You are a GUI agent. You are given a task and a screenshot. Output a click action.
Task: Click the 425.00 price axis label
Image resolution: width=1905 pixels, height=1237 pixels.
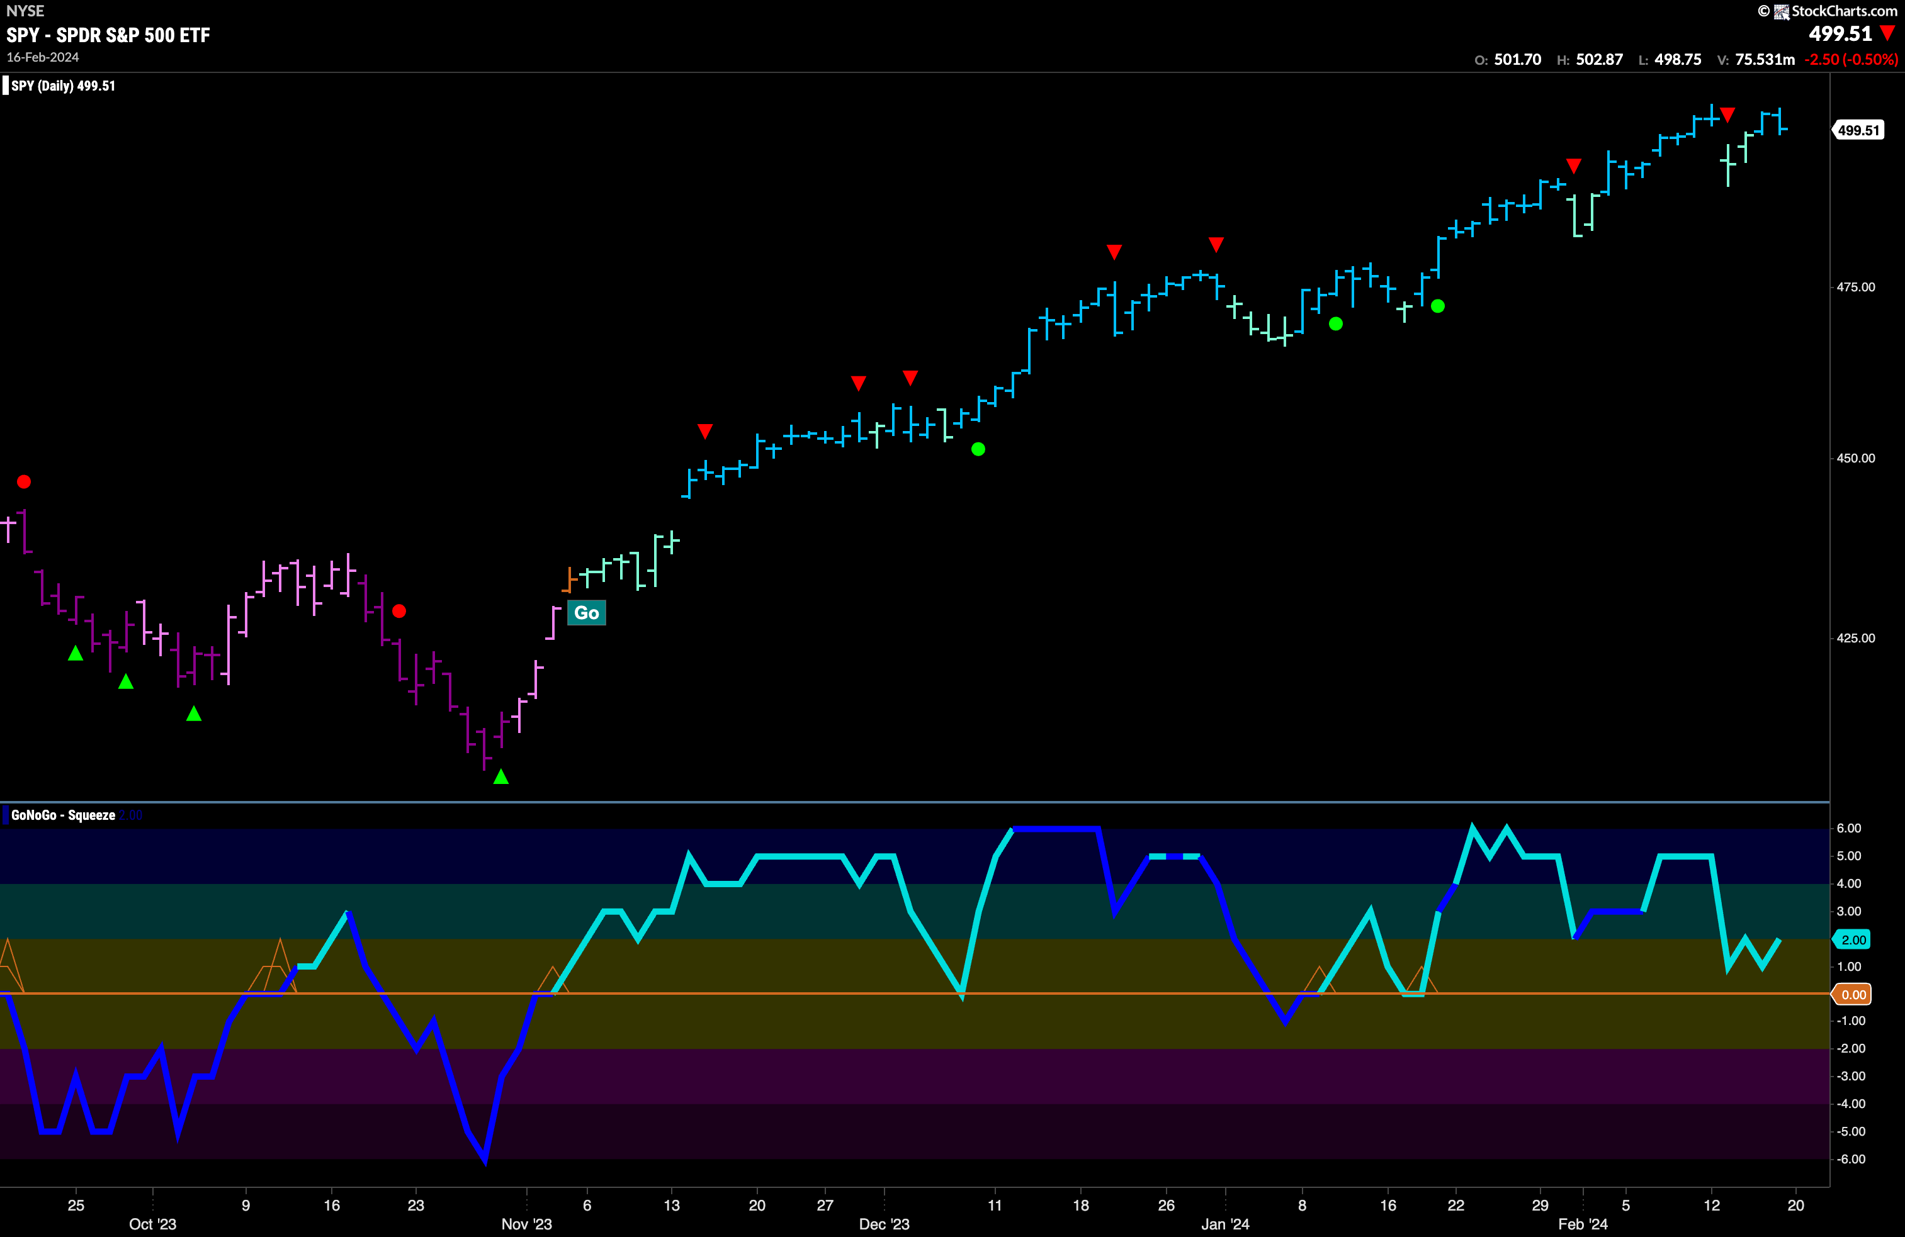click(1855, 639)
